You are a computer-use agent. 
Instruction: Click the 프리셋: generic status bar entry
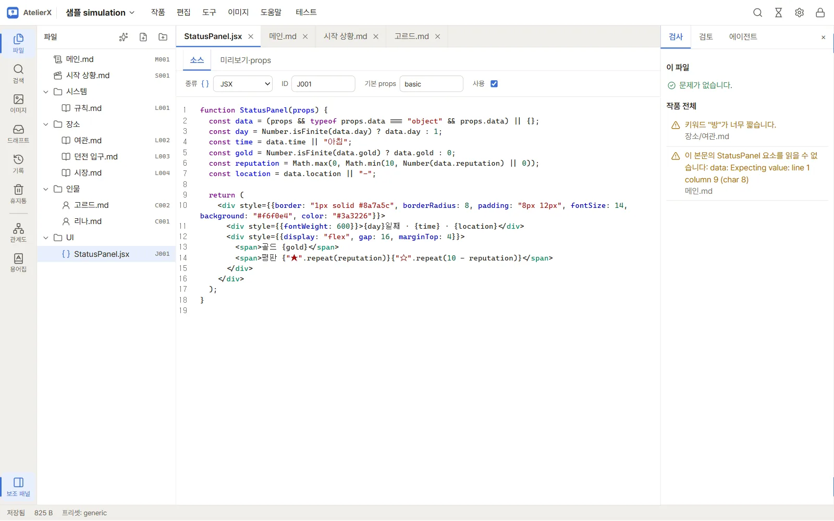(84, 513)
